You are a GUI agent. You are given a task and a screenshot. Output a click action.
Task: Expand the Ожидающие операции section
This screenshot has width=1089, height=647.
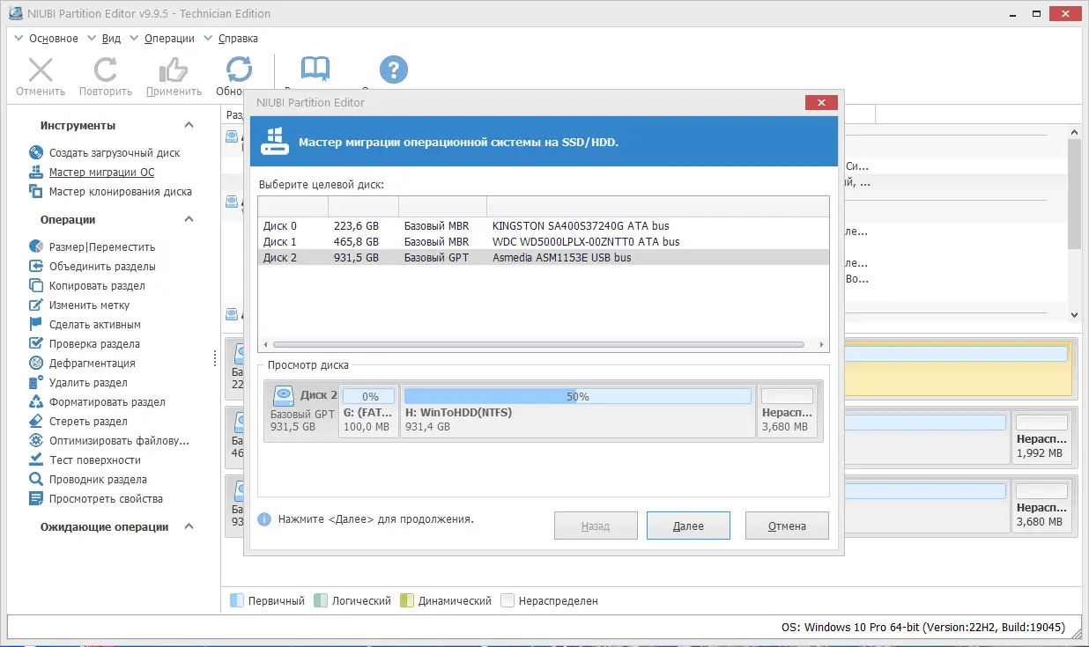tap(188, 526)
